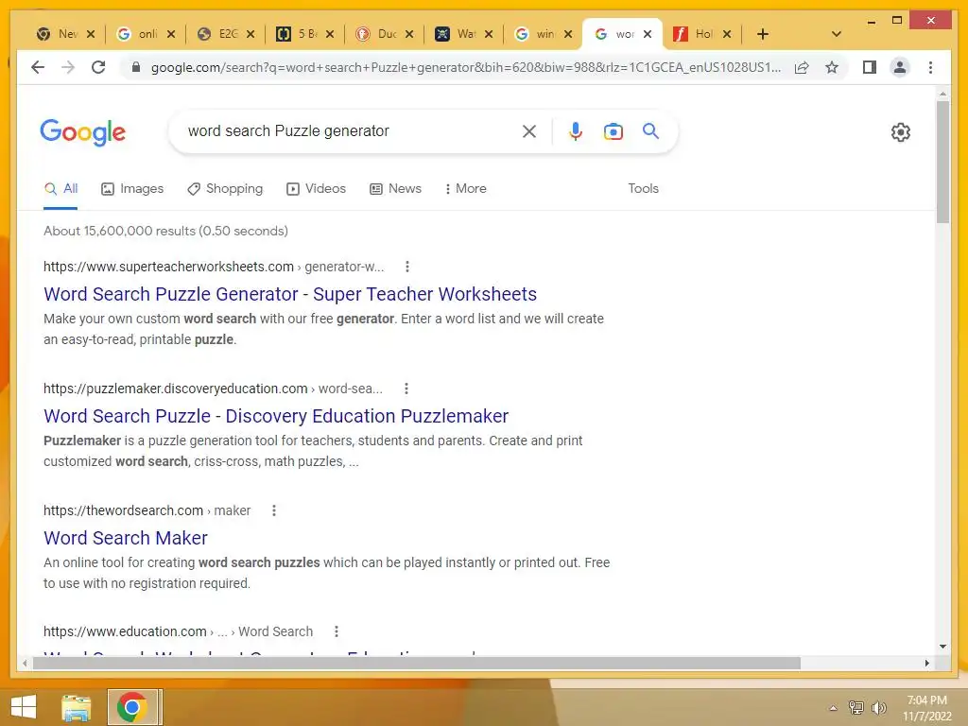The height and width of the screenshot is (726, 968).
Task: Open Google quick settings gear
Action: point(901,131)
